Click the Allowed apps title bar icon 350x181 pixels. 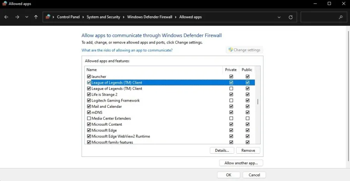click(4, 4)
